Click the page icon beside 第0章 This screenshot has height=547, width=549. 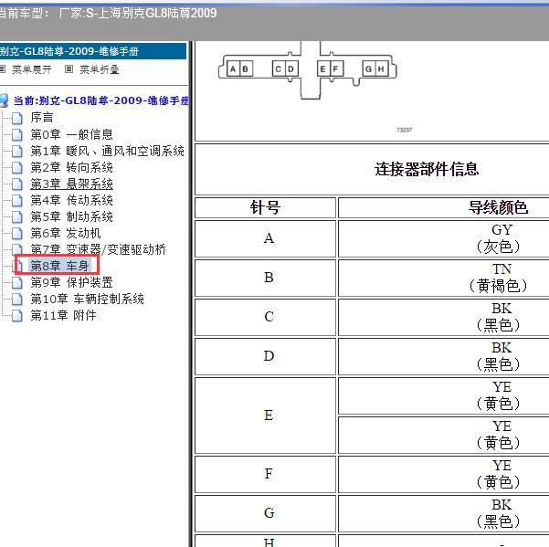click(16, 135)
